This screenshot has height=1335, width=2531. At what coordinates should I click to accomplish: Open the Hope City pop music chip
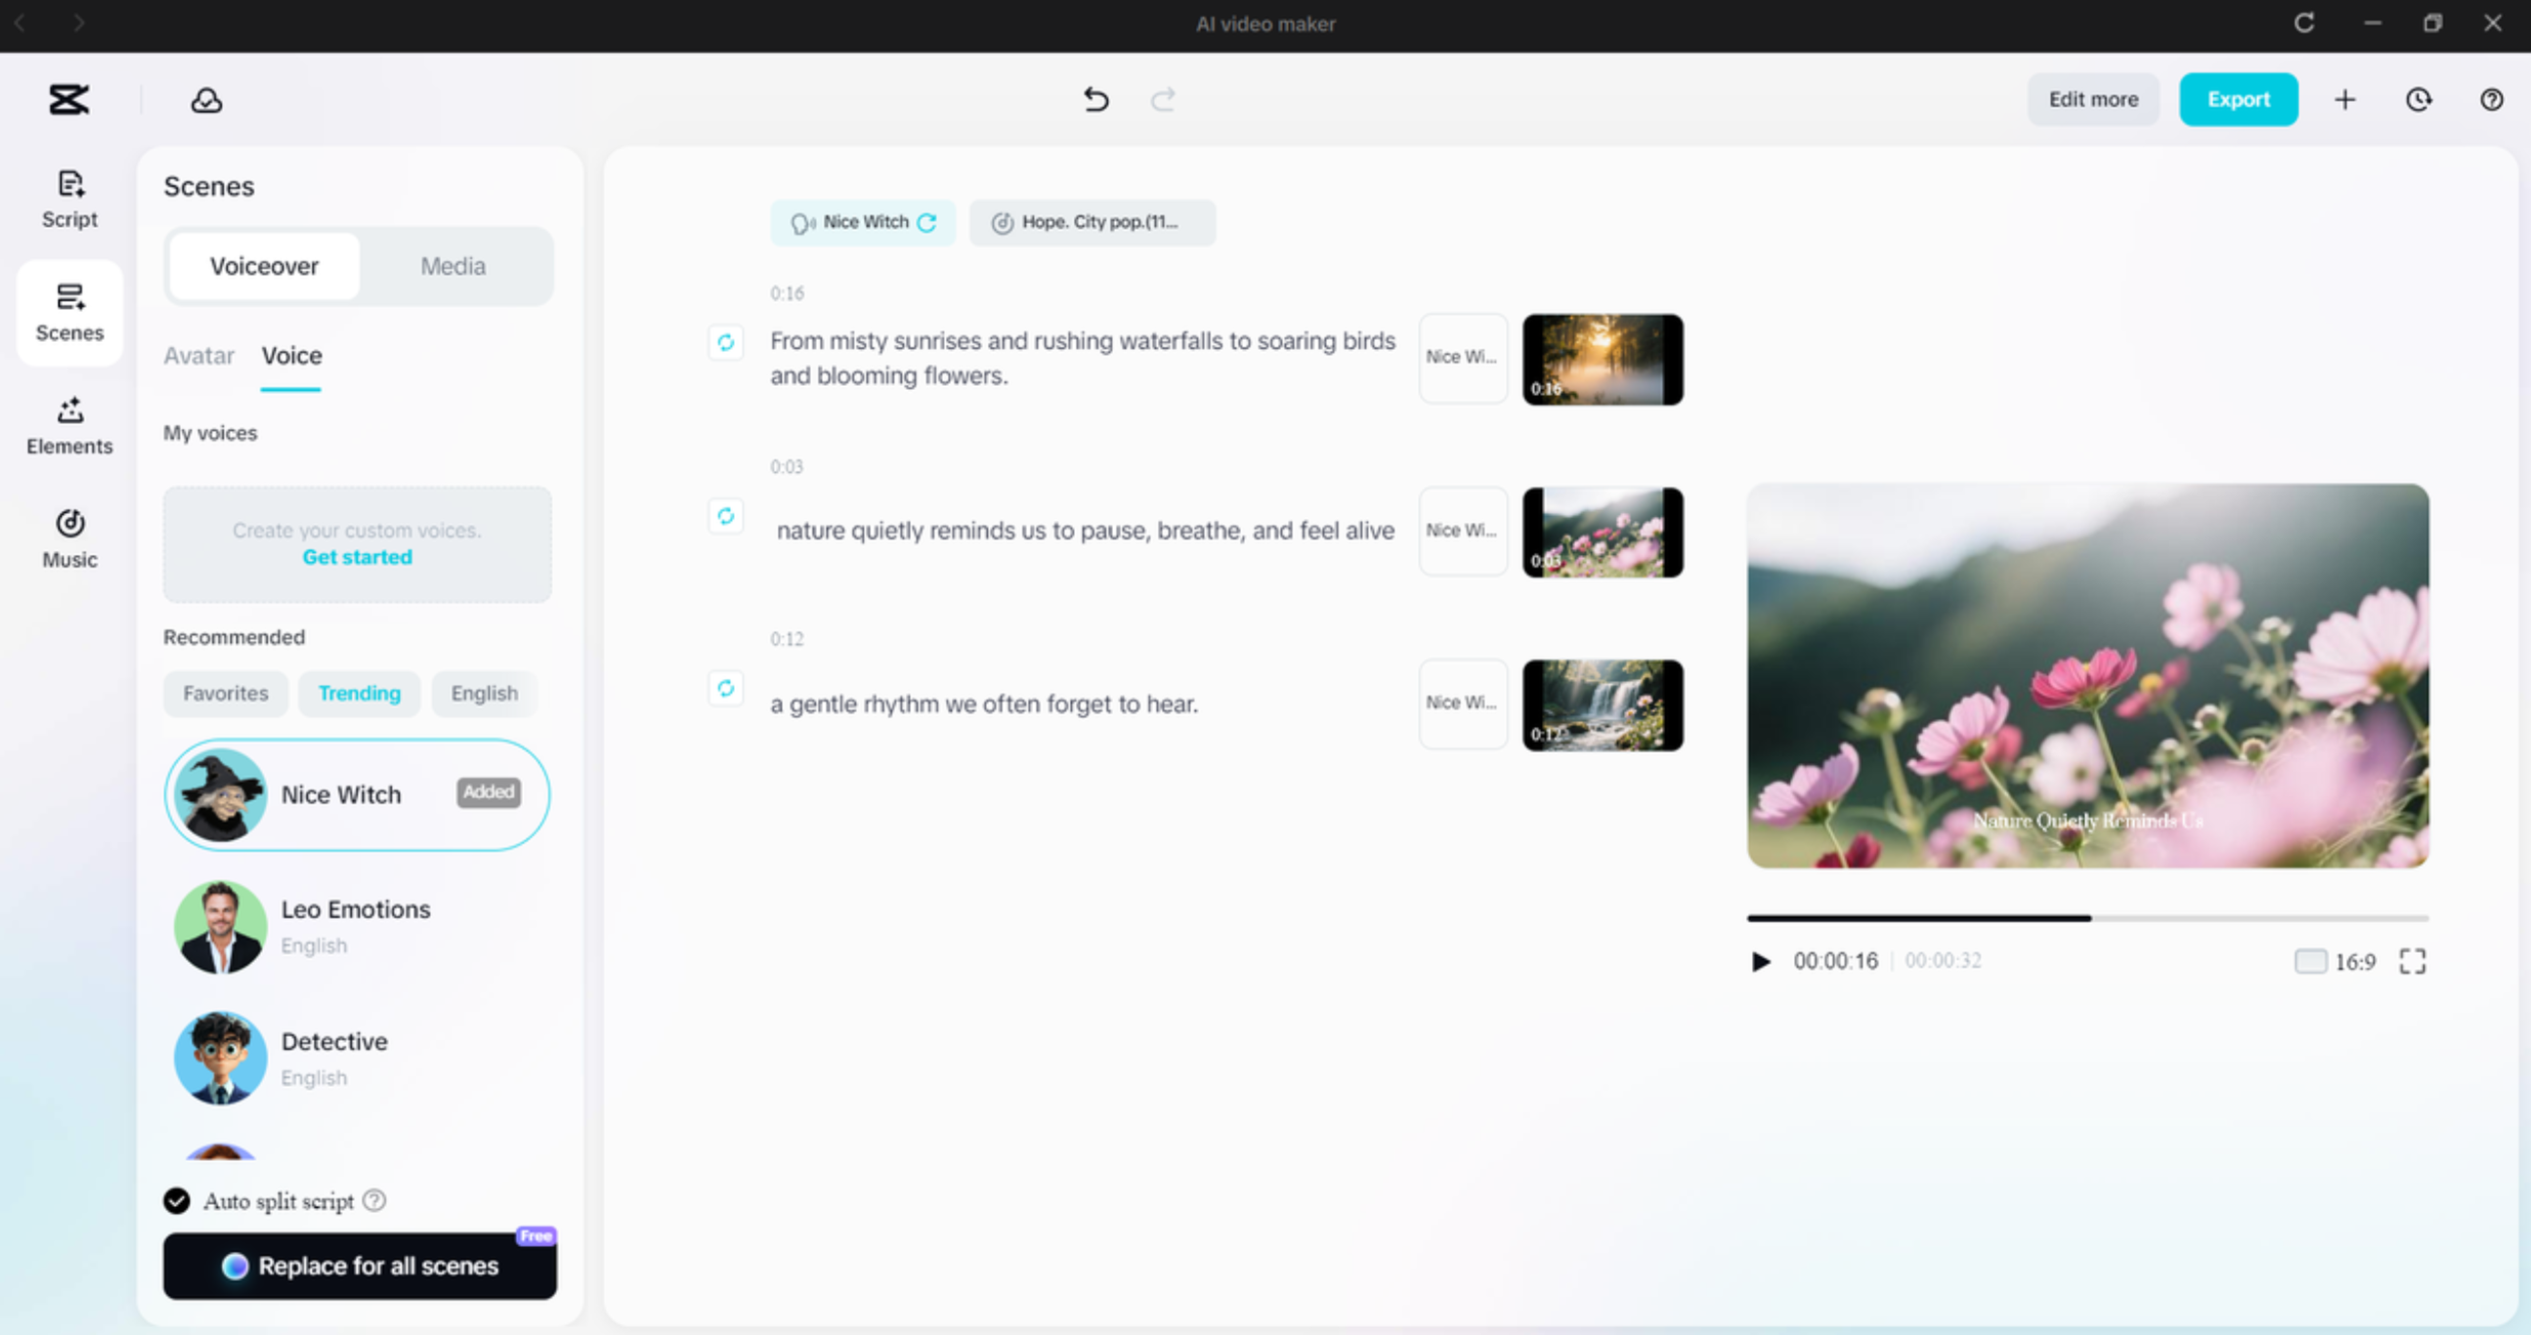coord(1092,223)
